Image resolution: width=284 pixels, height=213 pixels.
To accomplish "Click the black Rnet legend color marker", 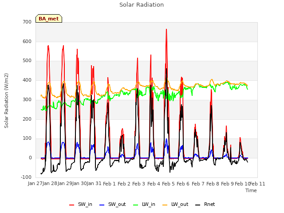I will pos(198,205).
